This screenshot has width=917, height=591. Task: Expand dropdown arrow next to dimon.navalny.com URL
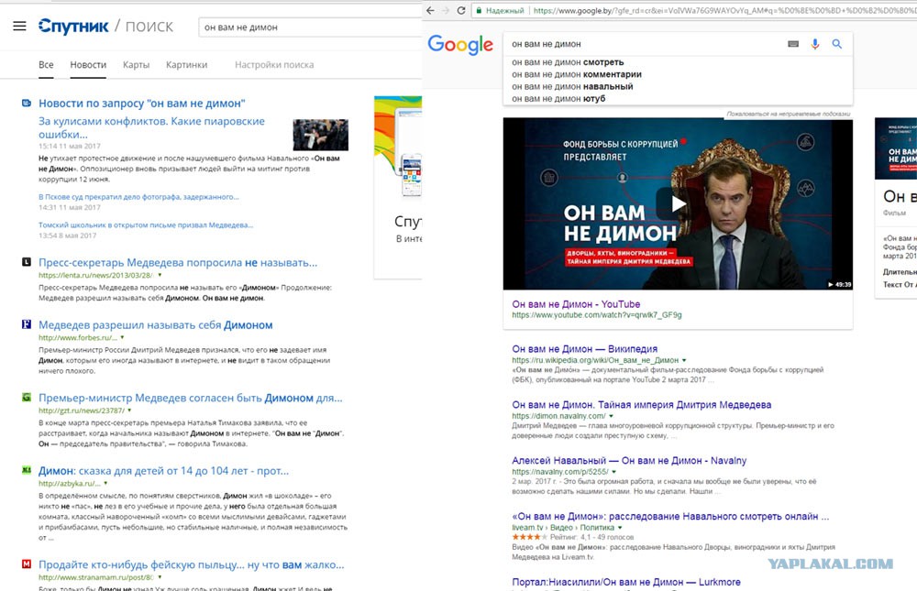(x=611, y=416)
